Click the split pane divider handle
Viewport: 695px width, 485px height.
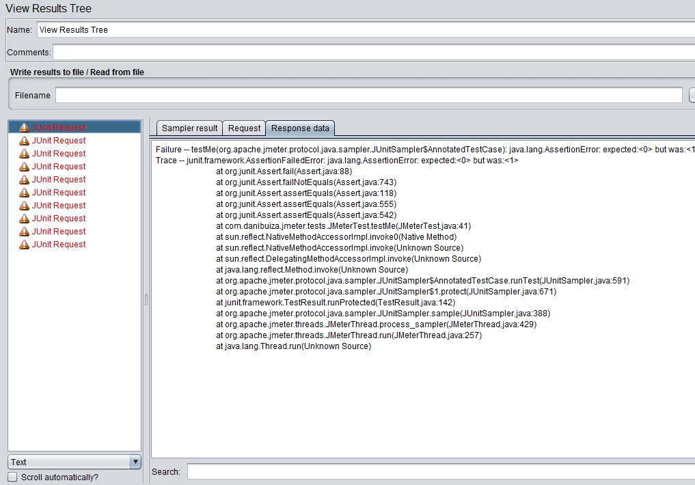pos(146,300)
